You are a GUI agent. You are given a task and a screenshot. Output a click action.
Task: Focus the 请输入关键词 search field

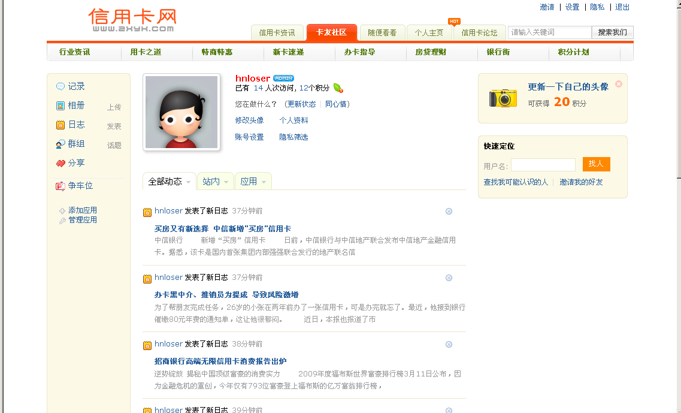click(550, 32)
